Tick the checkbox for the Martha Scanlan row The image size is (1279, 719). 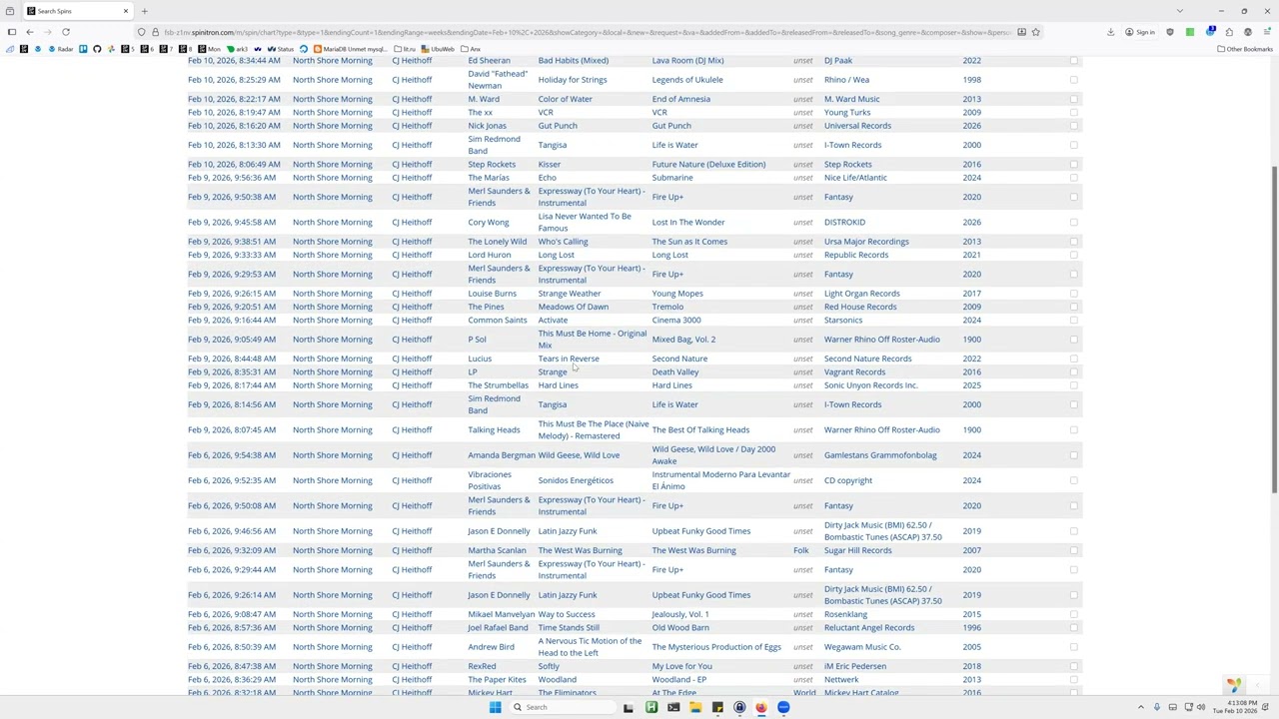point(1073,550)
